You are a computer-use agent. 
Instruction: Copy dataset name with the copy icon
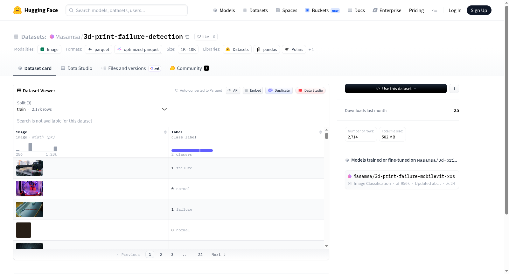pyautogui.click(x=187, y=37)
